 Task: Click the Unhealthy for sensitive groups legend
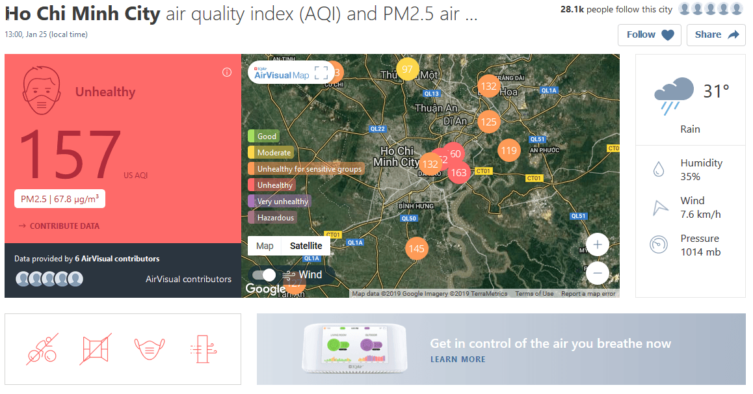(x=306, y=169)
